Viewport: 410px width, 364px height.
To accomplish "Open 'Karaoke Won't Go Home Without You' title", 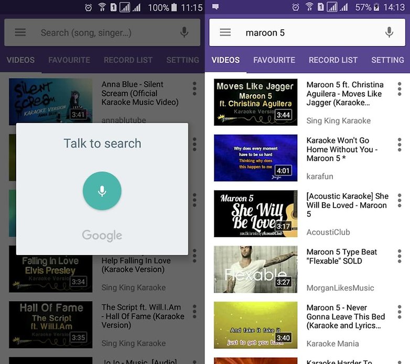I will 342,149.
